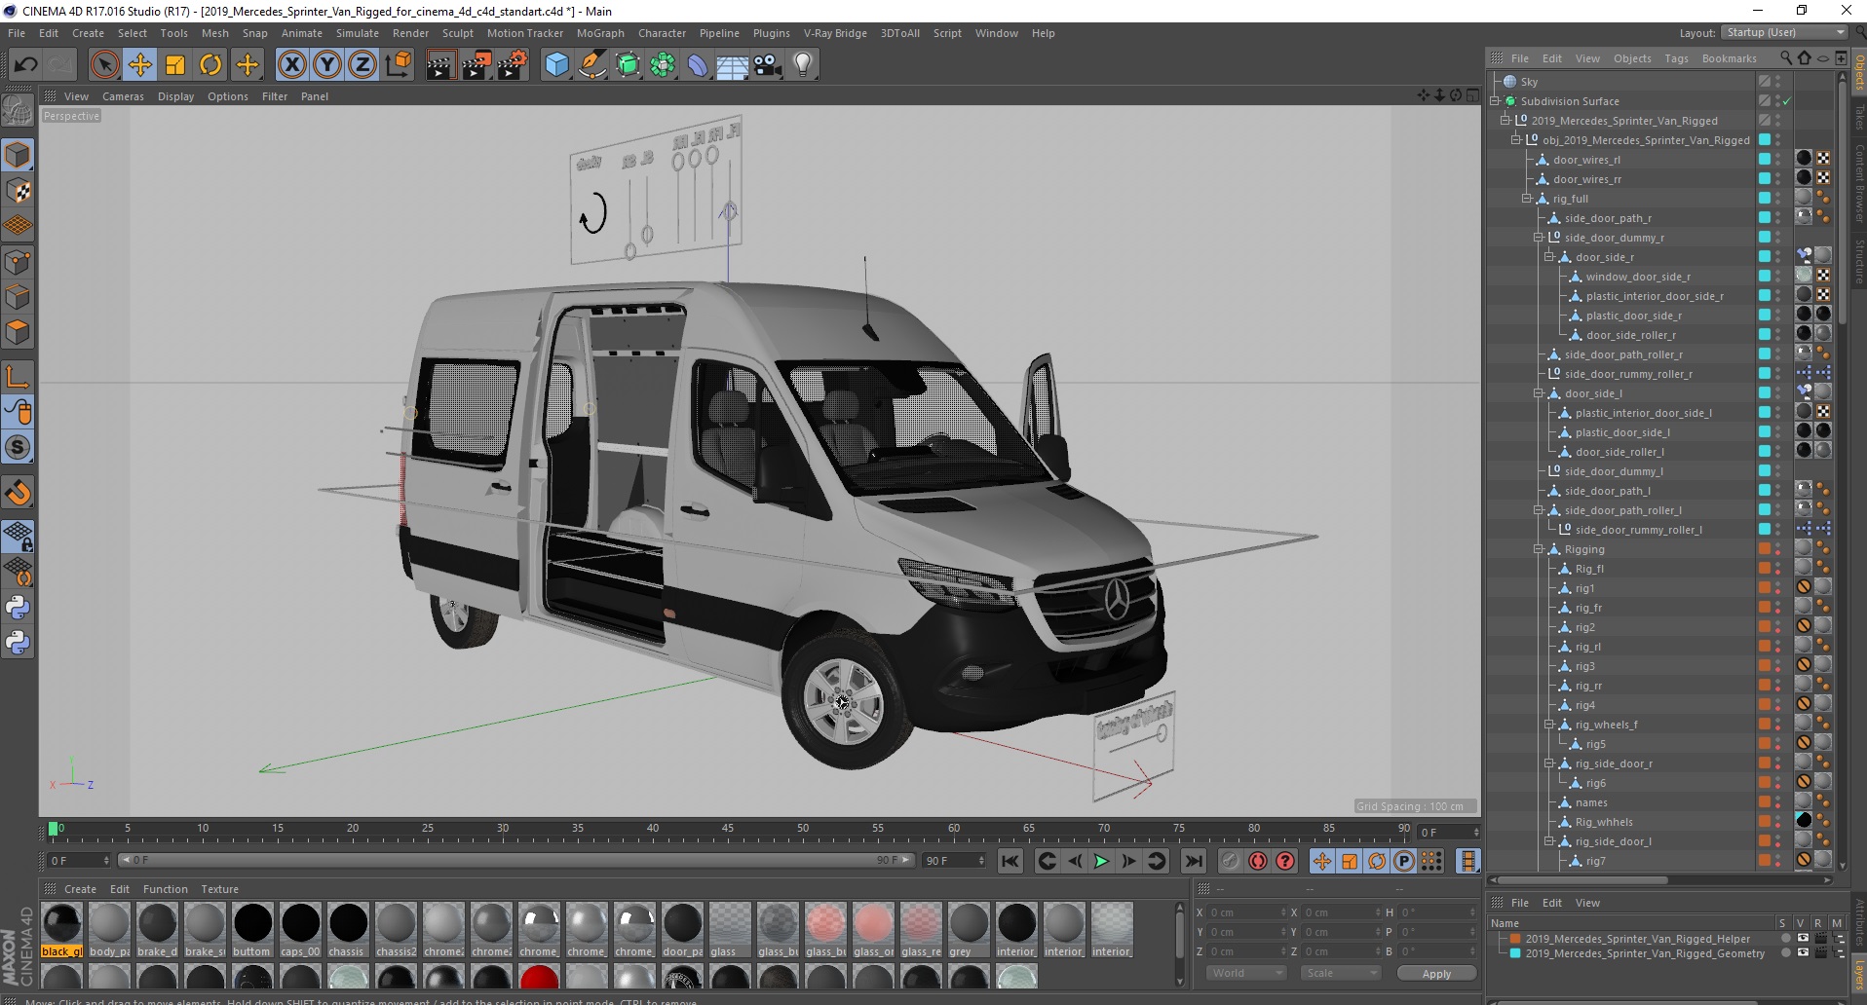Screen dimensions: 1867x1005
Task: Open Edit Render Settings icon
Action: click(x=512, y=65)
